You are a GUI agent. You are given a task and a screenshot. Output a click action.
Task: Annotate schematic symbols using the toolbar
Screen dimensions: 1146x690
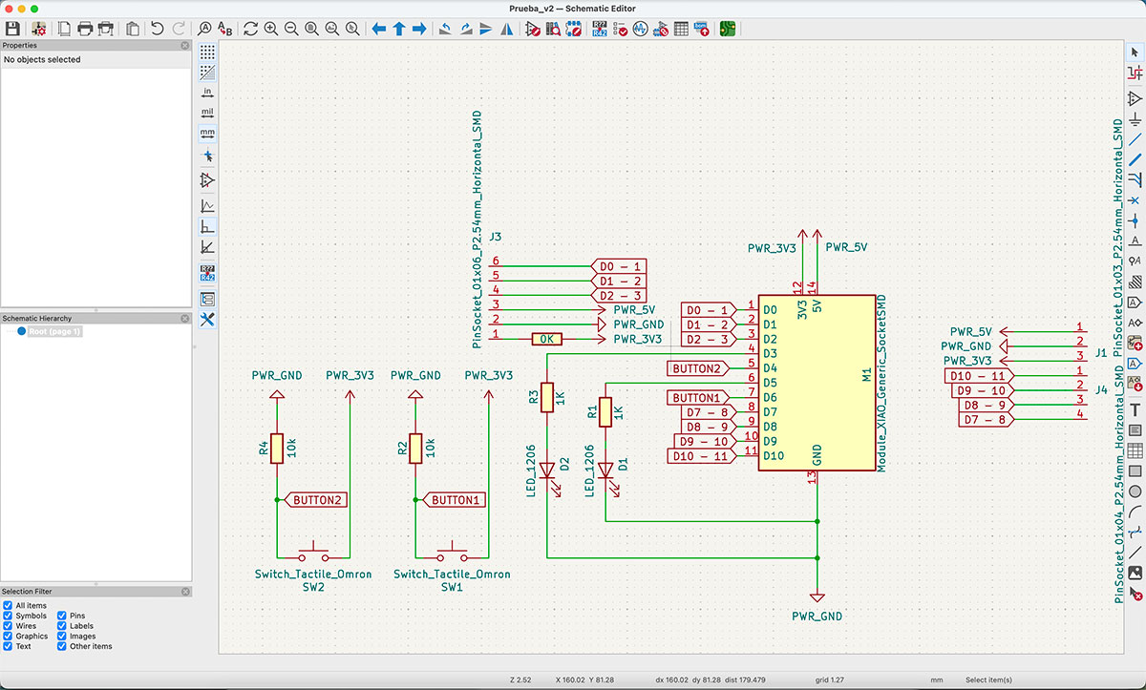pos(600,29)
